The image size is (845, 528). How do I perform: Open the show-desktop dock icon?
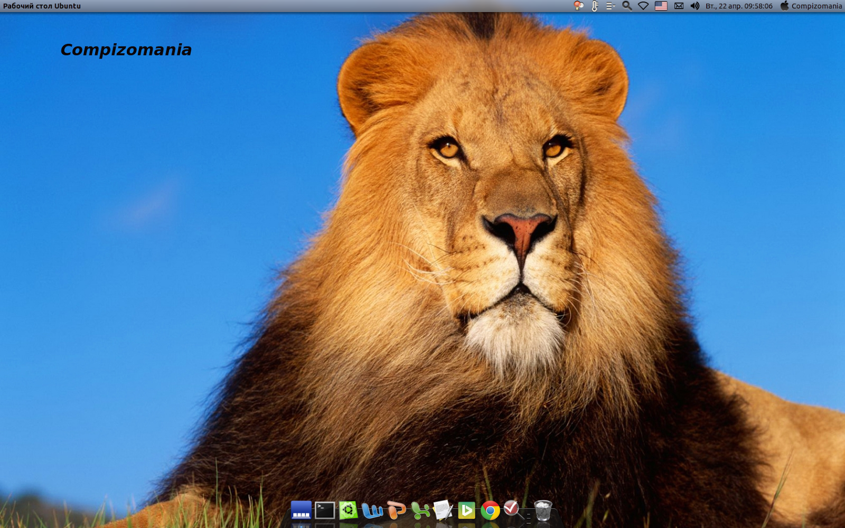(x=301, y=510)
